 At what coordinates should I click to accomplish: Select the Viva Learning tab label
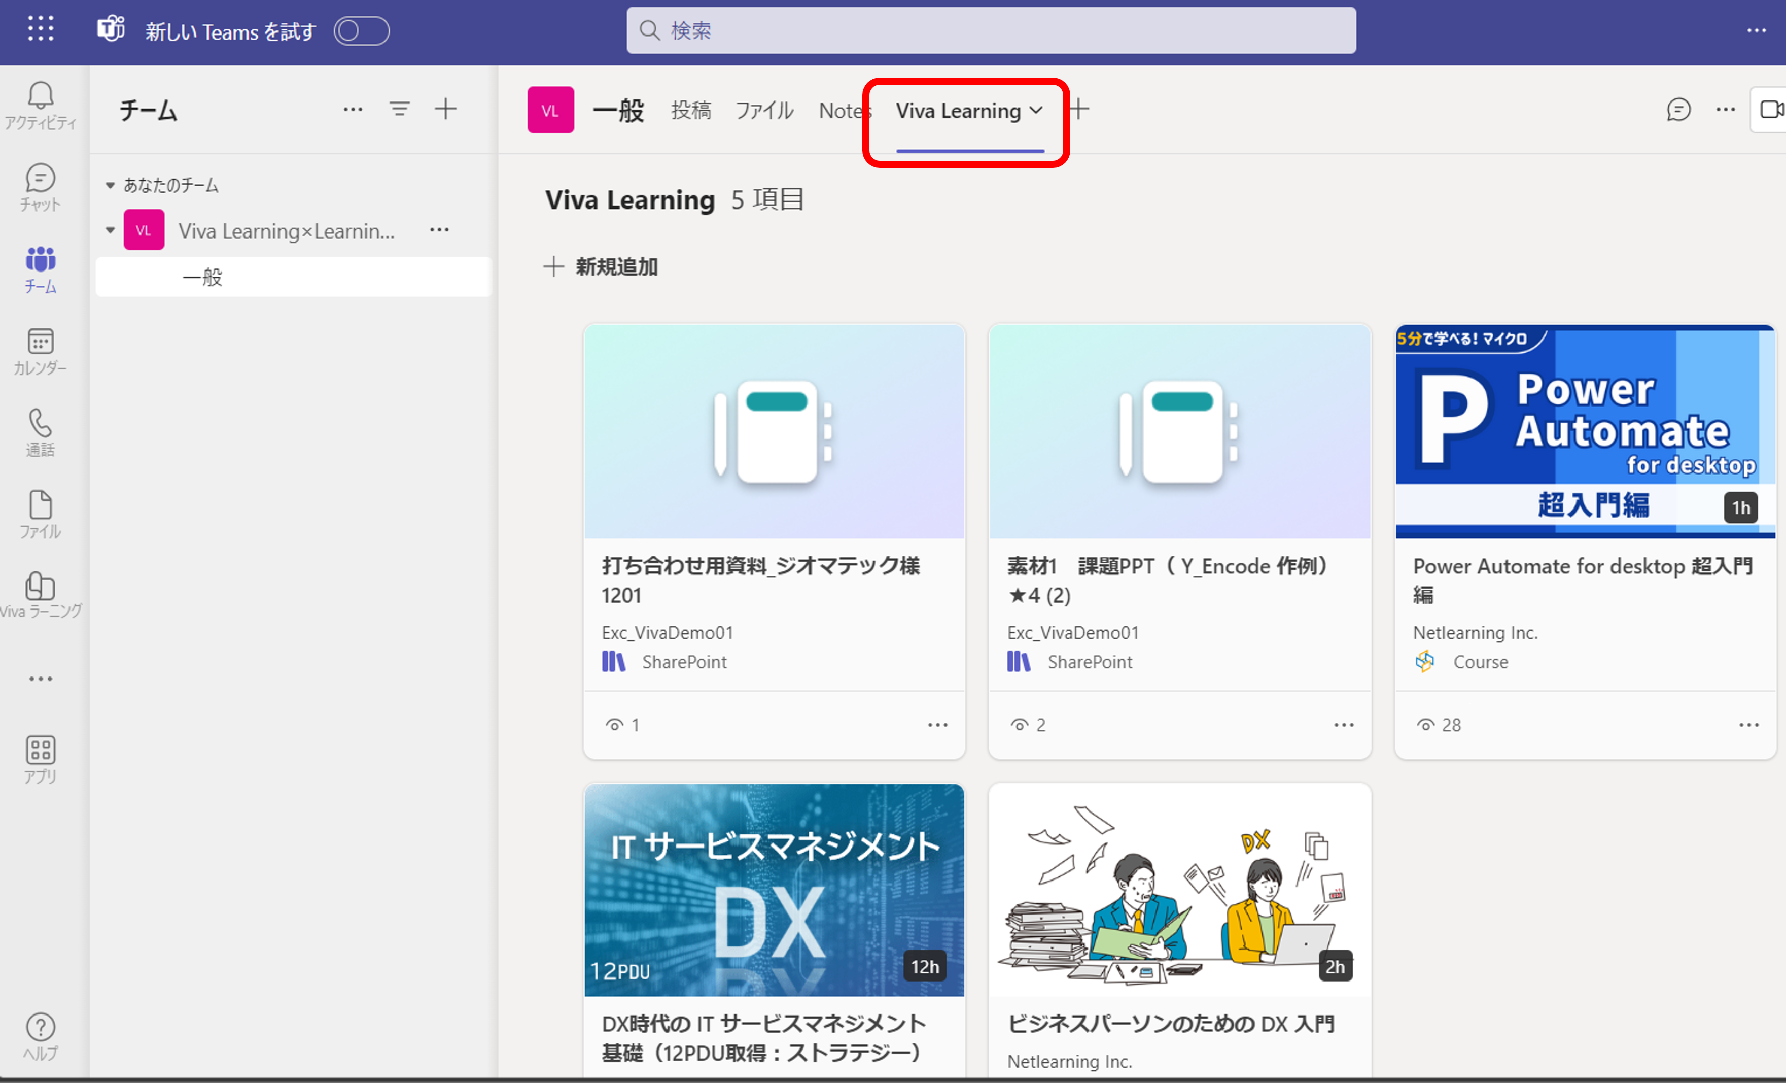(958, 111)
